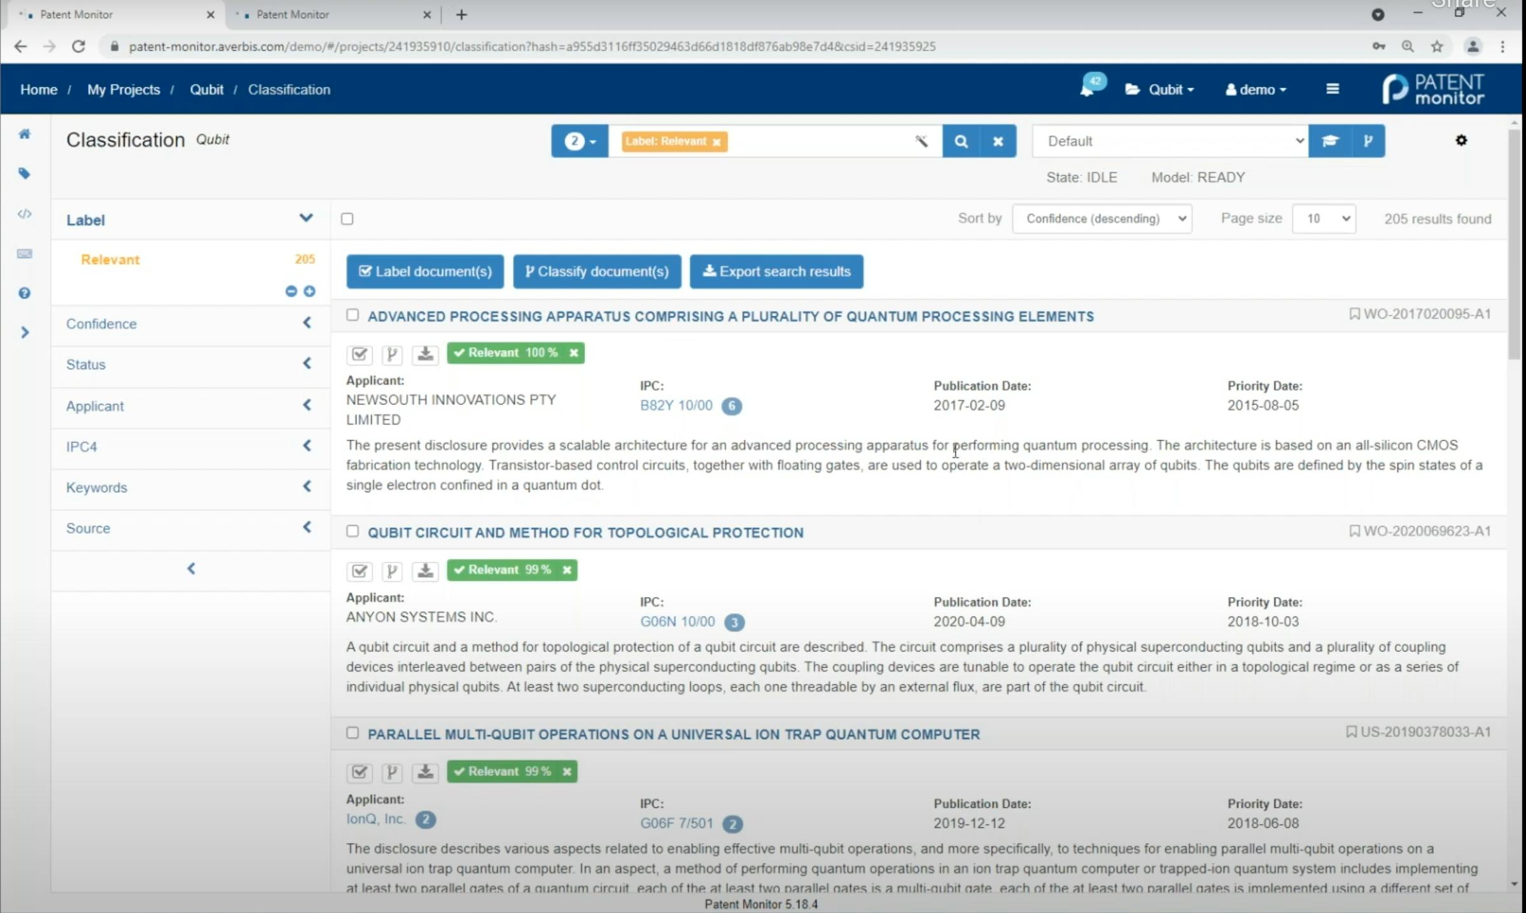Change Page size using its dropdown

coord(1324,218)
